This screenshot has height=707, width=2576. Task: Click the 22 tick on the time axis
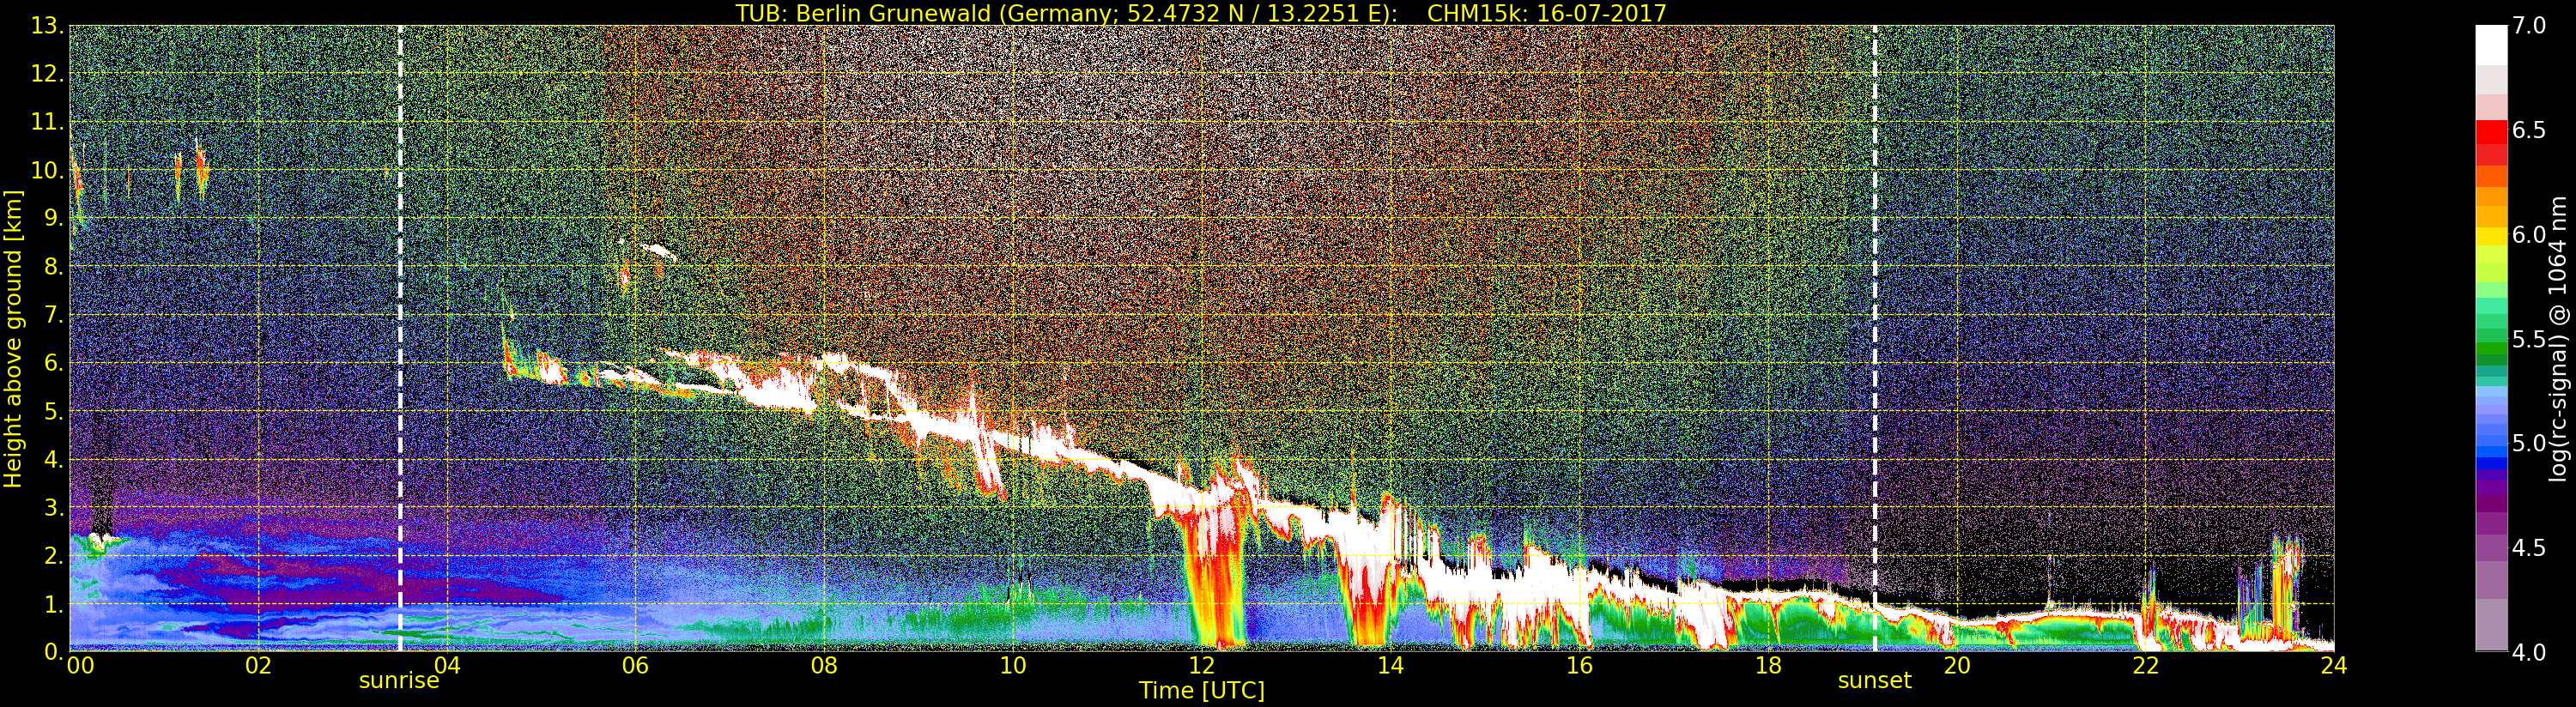click(x=2145, y=667)
